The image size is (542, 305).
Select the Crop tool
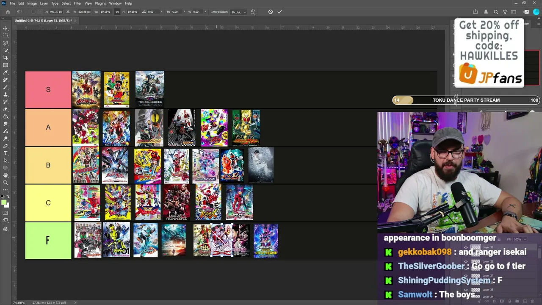6,58
